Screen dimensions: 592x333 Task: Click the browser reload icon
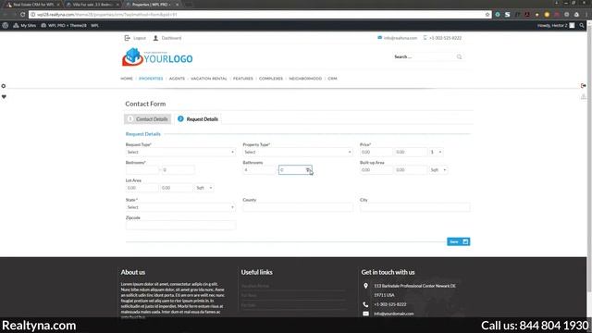(x=22, y=15)
